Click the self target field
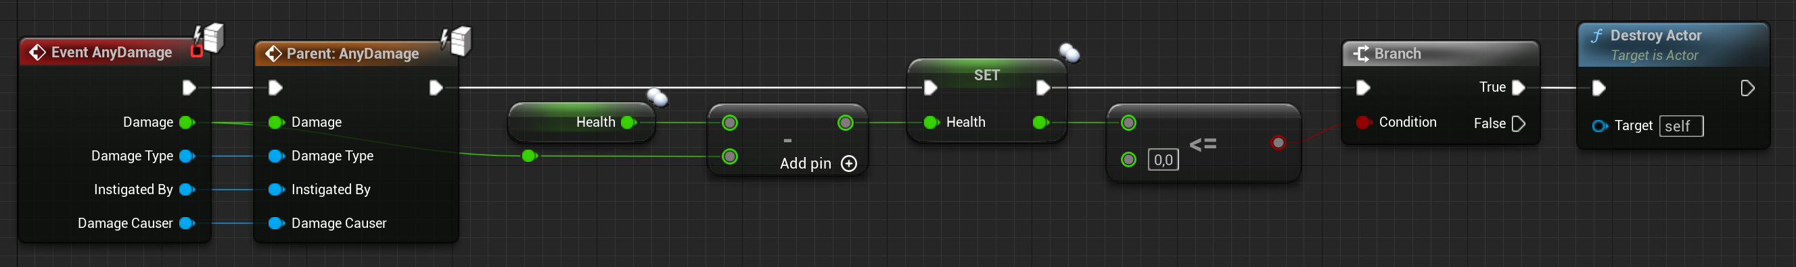Image resolution: width=1796 pixels, height=267 pixels. 1681,126
